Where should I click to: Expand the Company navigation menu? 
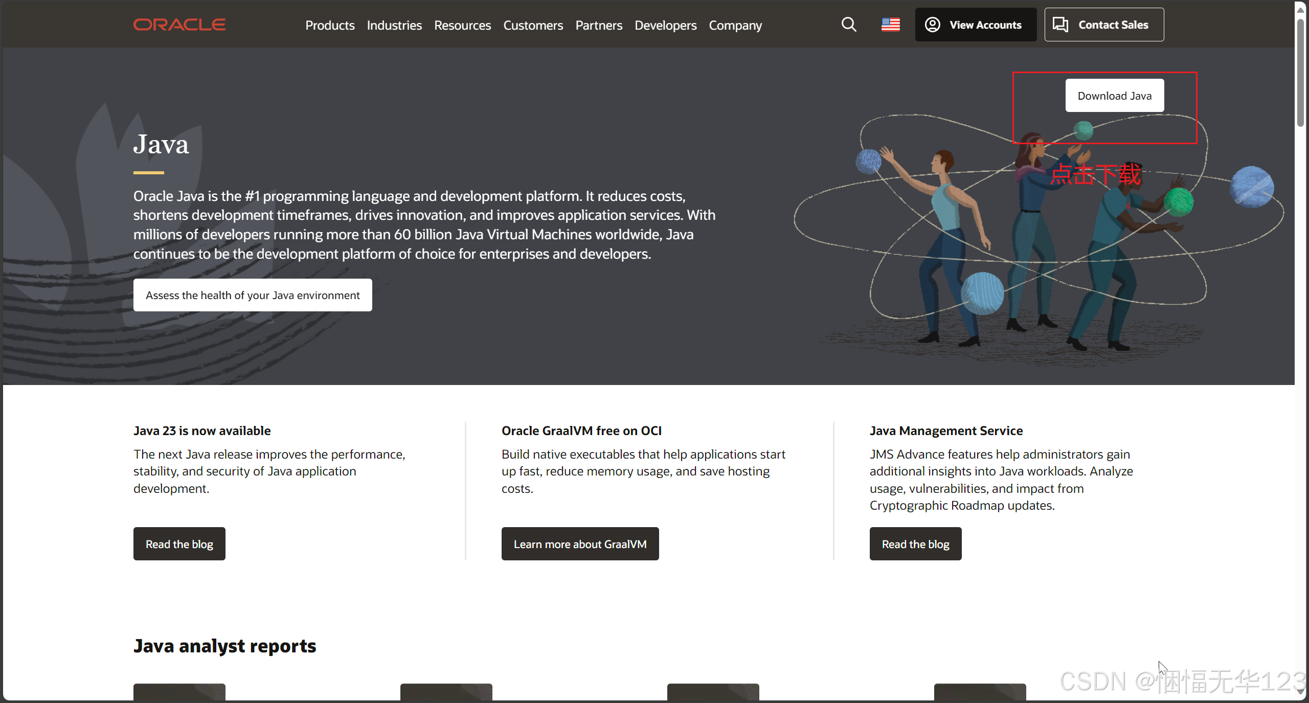click(735, 25)
